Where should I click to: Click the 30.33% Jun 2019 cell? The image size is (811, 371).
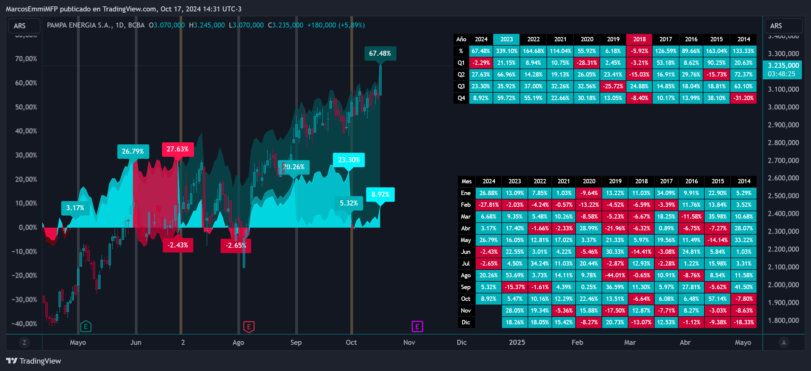pos(615,252)
